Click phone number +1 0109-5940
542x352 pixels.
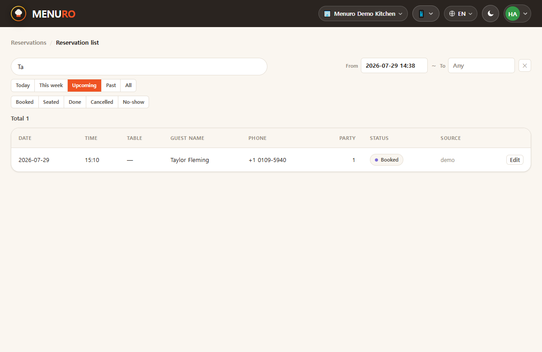point(267,160)
